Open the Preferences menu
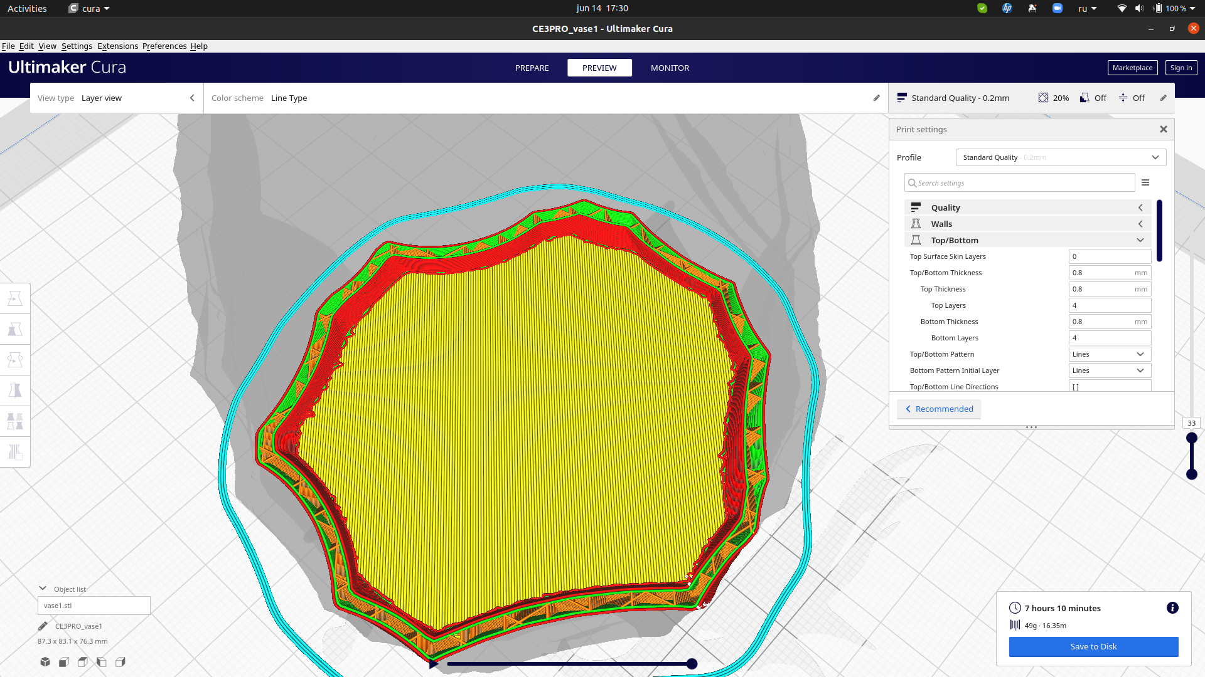Image resolution: width=1205 pixels, height=677 pixels. 164,46
